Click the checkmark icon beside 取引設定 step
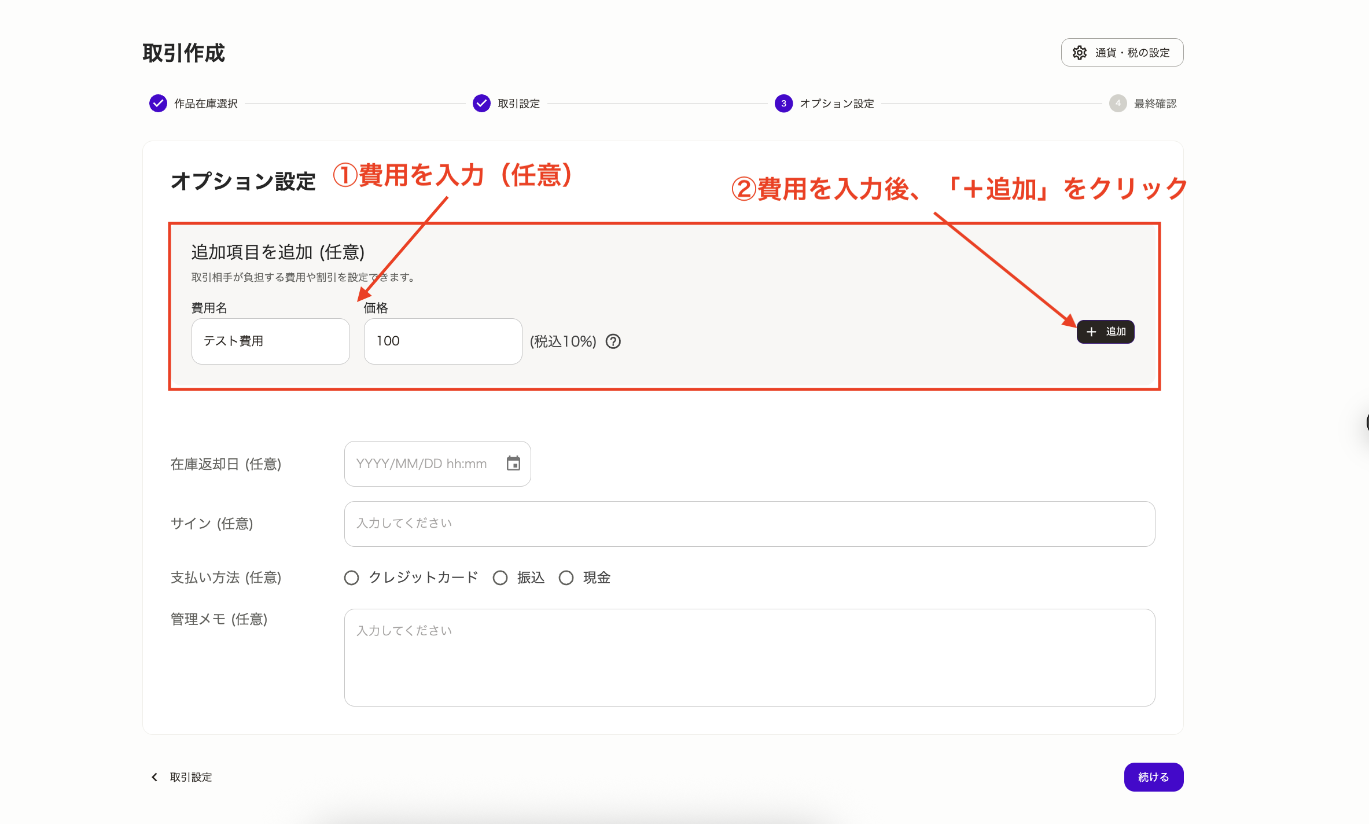The height and width of the screenshot is (824, 1369). click(481, 104)
